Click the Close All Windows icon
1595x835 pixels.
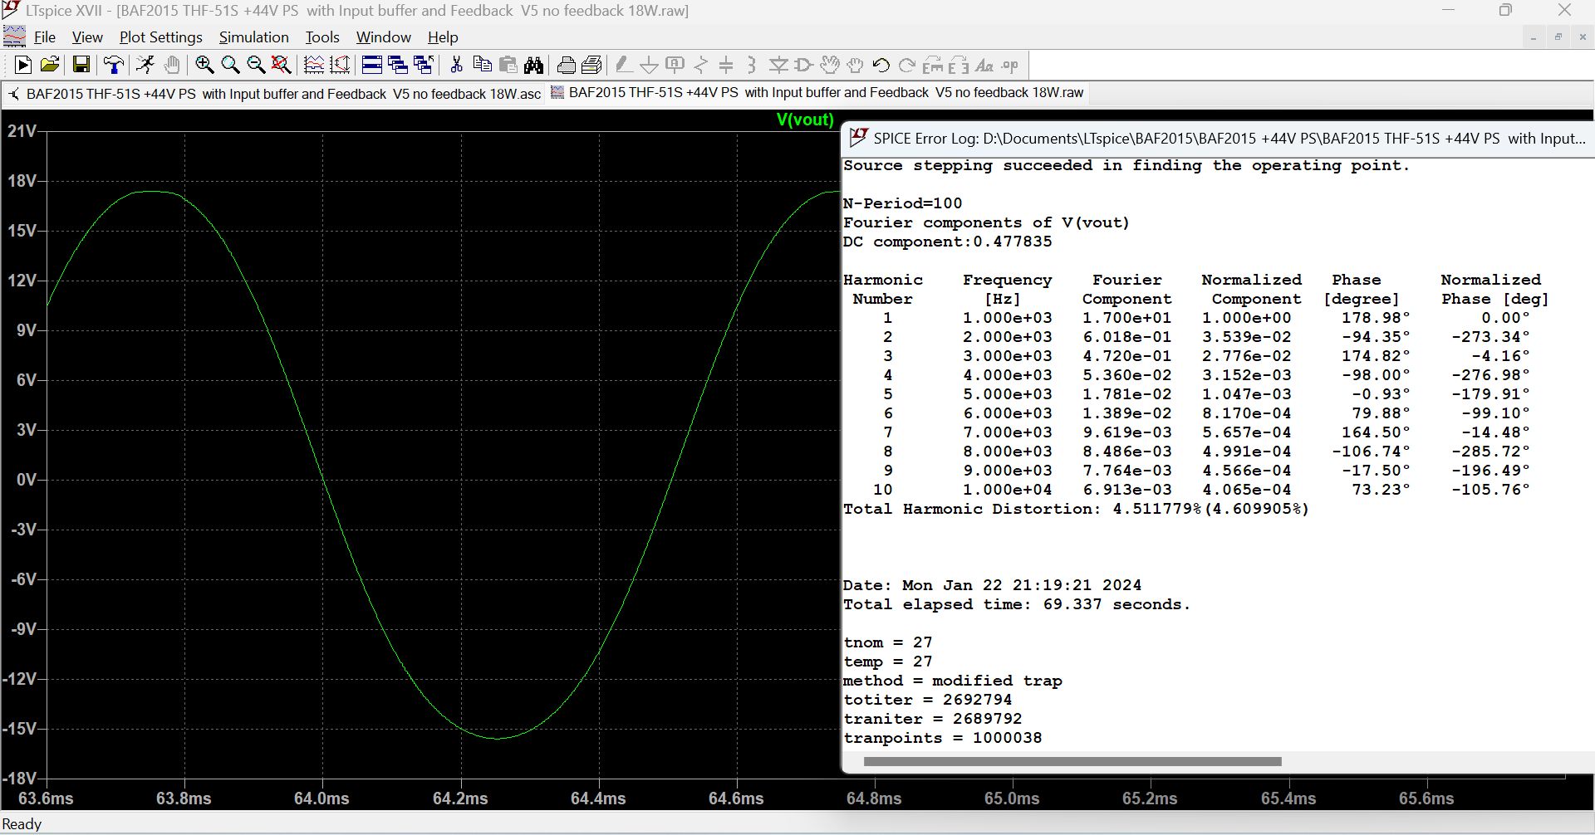[x=424, y=65]
